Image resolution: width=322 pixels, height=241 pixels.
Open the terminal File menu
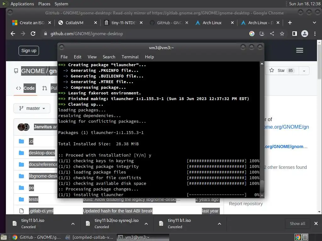(64, 57)
